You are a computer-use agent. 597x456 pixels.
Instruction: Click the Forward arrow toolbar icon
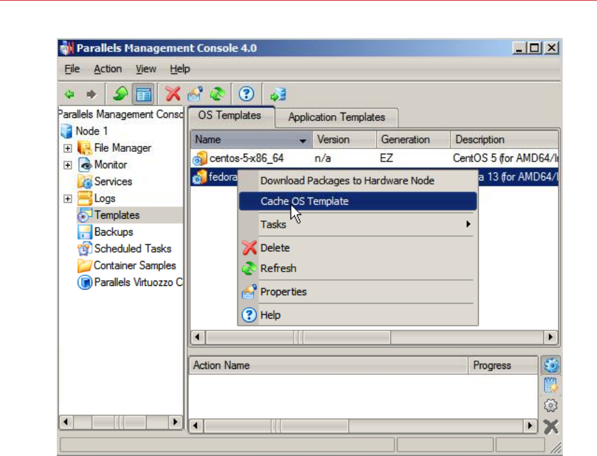click(x=92, y=94)
